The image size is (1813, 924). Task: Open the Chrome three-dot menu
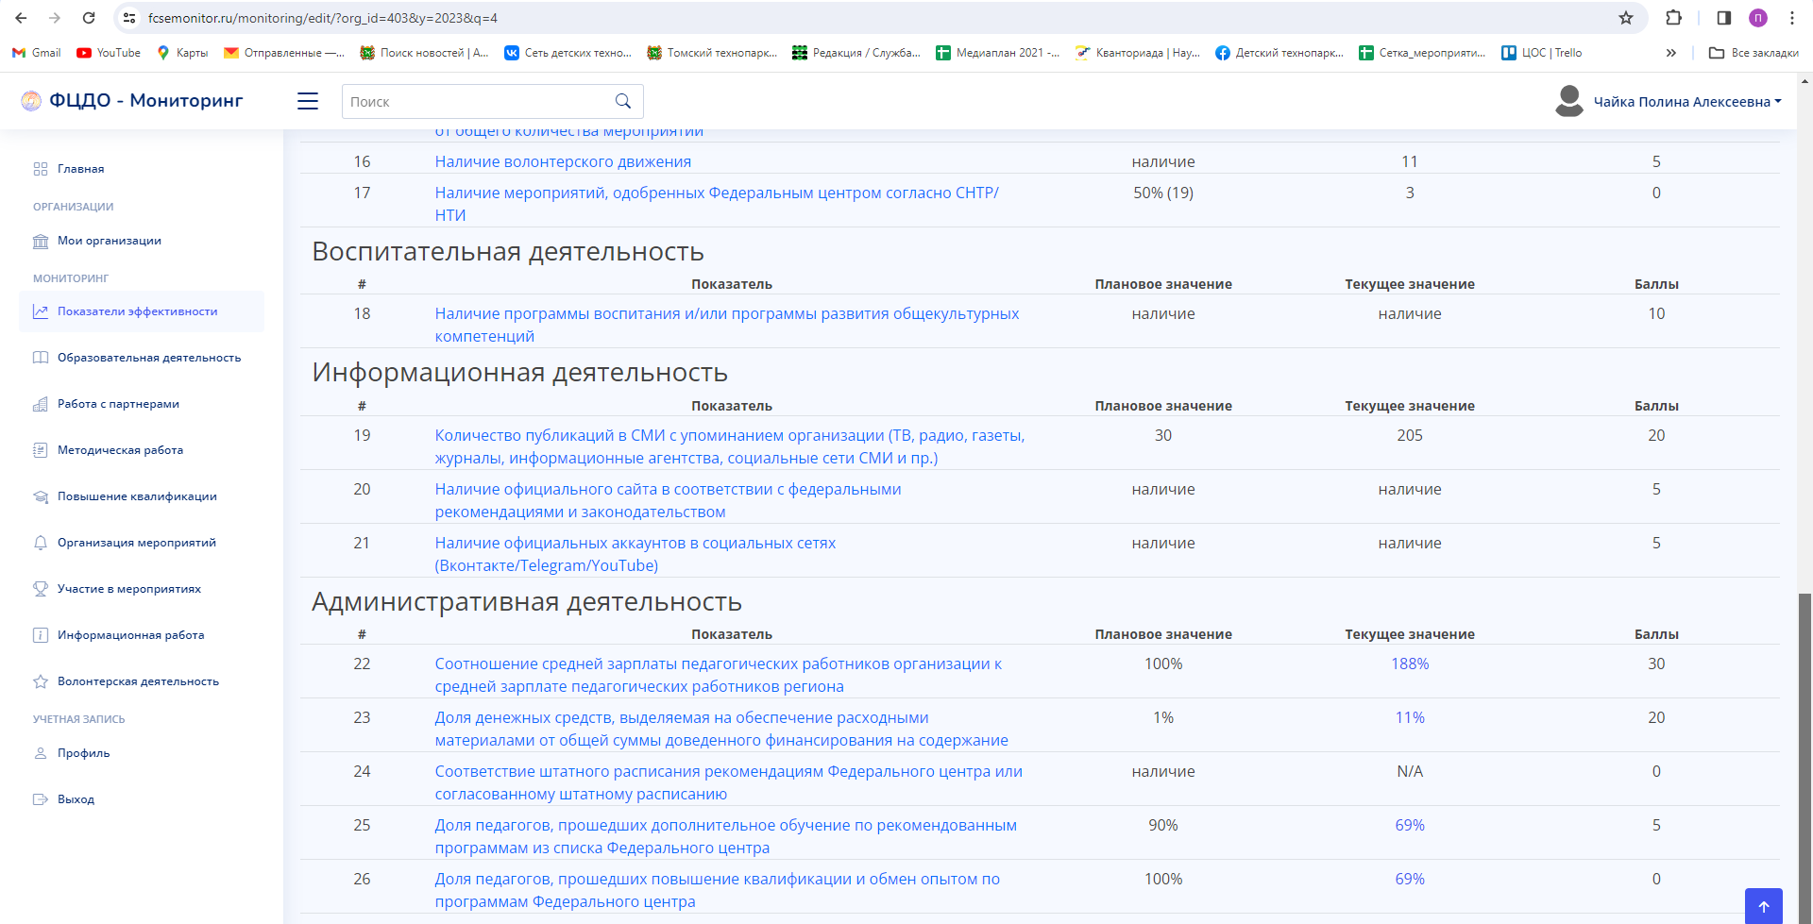click(x=1791, y=18)
